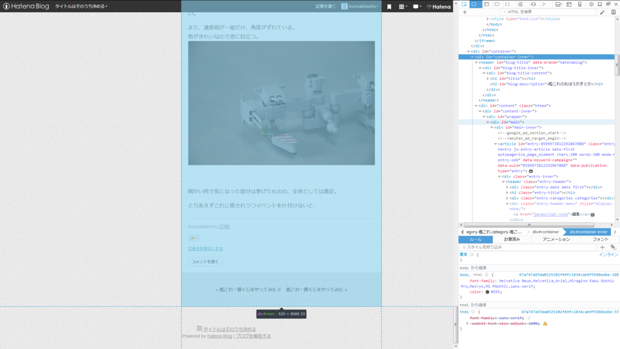This screenshot has height=349, width=620.
Task: Open the frames selector dropdown
Action: tap(558, 4)
